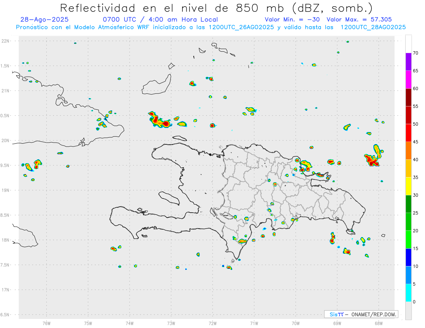Select the 'Valor Min. = -30' text
Image resolution: width=425 pixels, height=328 pixels.
pos(293,20)
